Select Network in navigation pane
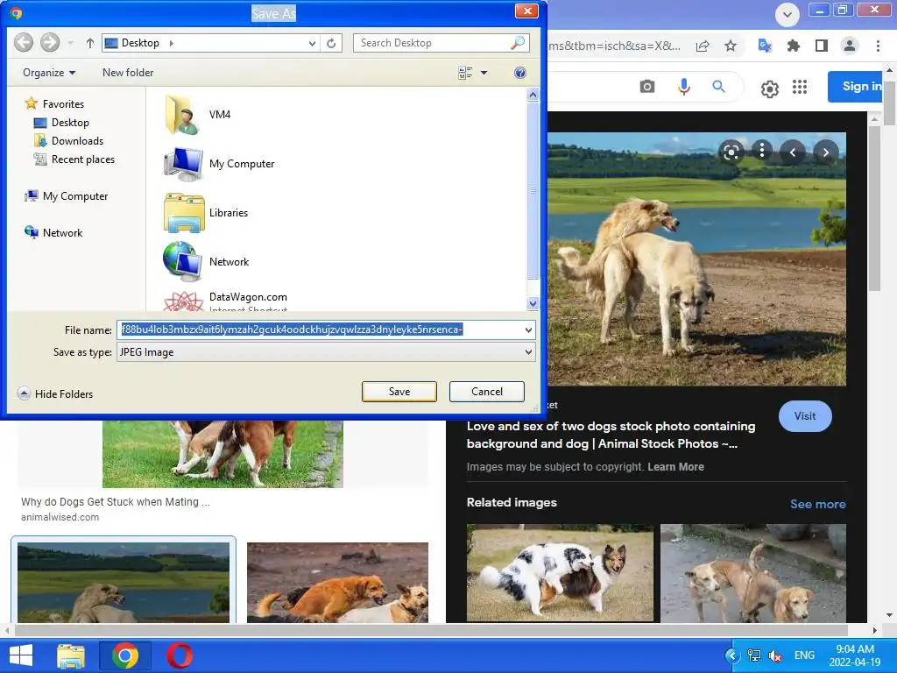The height and width of the screenshot is (673, 897). click(x=53, y=232)
